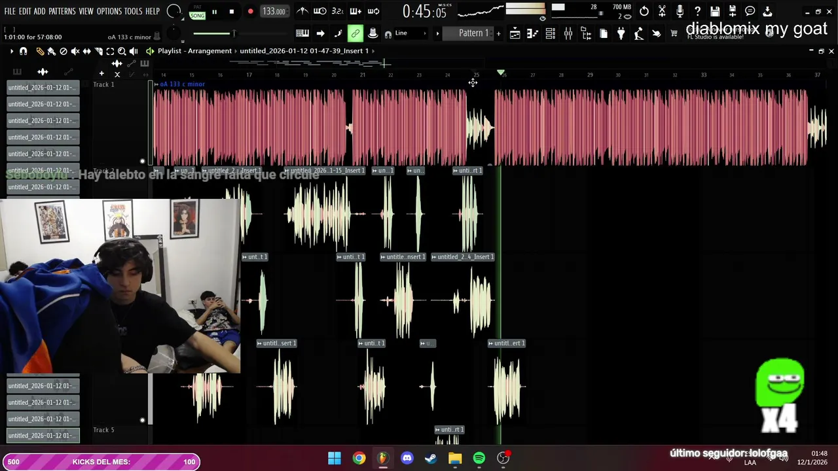Image resolution: width=838 pixels, height=471 pixels.
Task: Disable the green link-to-controller button
Action: click(x=355, y=33)
